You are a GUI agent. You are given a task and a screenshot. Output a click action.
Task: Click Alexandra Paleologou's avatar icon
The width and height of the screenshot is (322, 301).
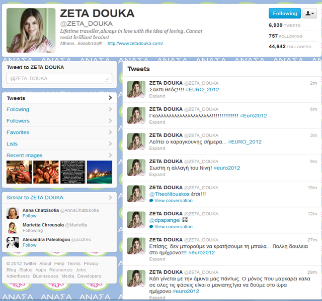(x=13, y=243)
